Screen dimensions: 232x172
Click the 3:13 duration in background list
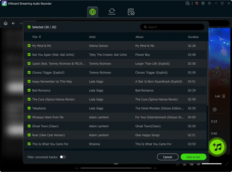point(214,121)
